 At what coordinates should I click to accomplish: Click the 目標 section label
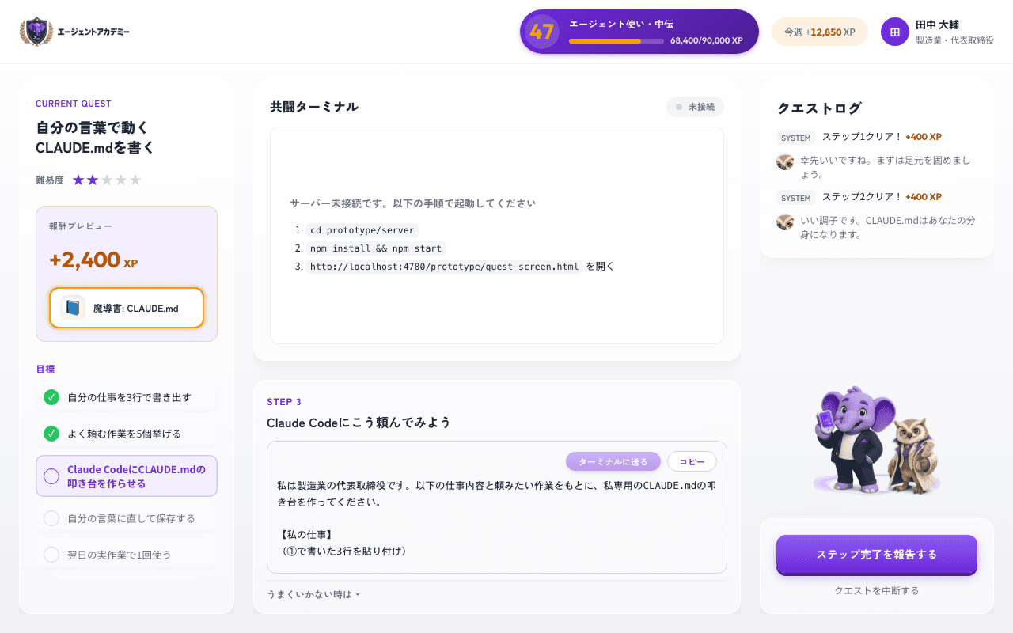[45, 369]
